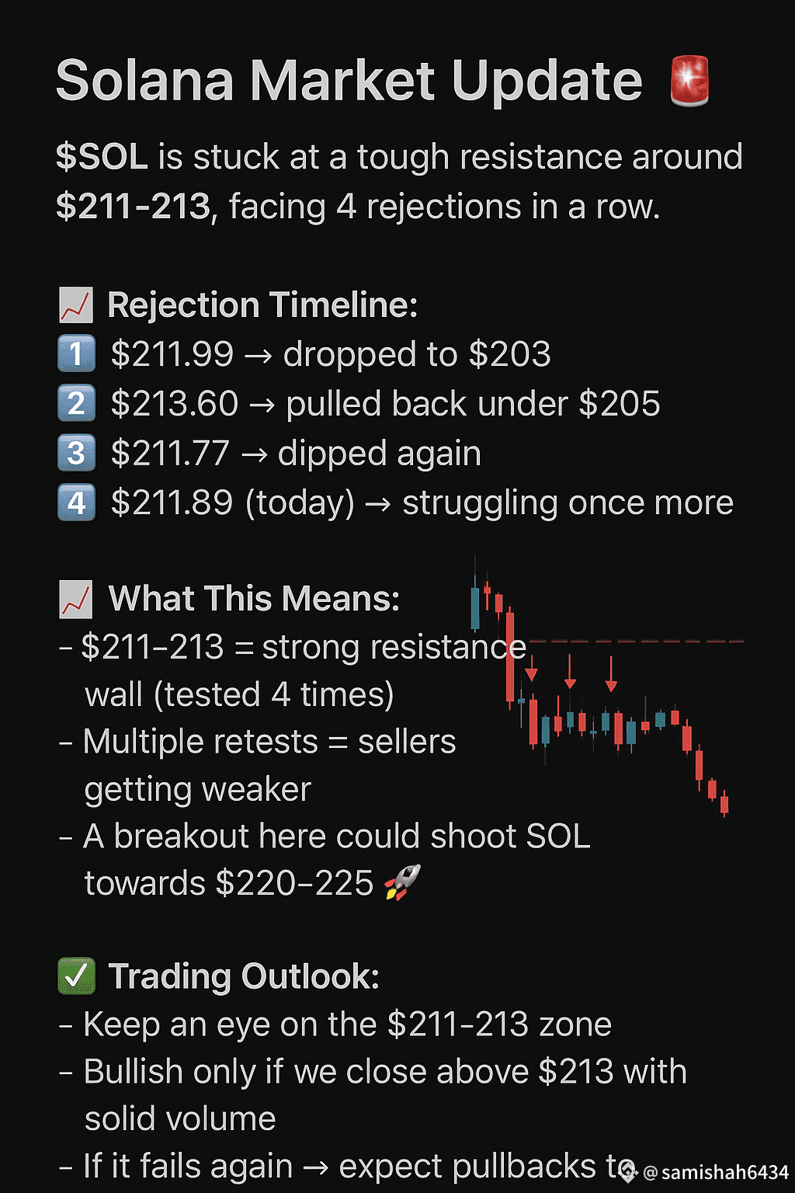Click the number 3 keycap emoji
The height and width of the screenshot is (1193, 795).
(76, 454)
